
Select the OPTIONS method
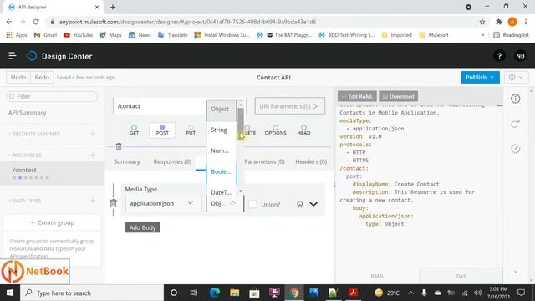tap(275, 130)
